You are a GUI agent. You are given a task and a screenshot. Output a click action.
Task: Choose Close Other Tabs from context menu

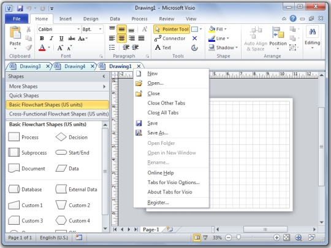166,103
